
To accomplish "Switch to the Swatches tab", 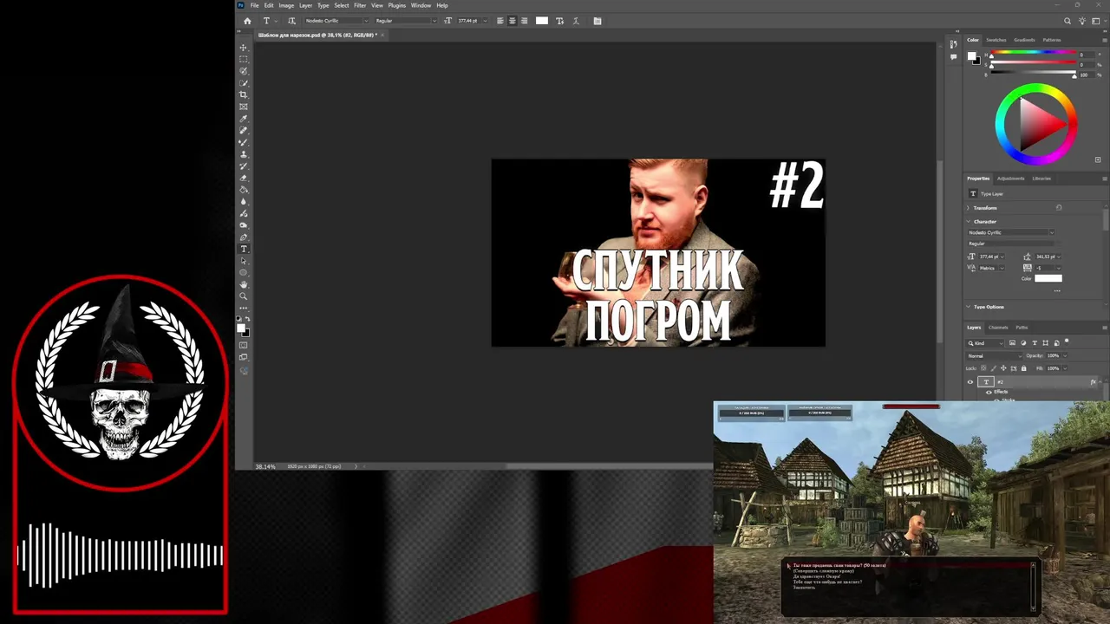I will tap(996, 40).
